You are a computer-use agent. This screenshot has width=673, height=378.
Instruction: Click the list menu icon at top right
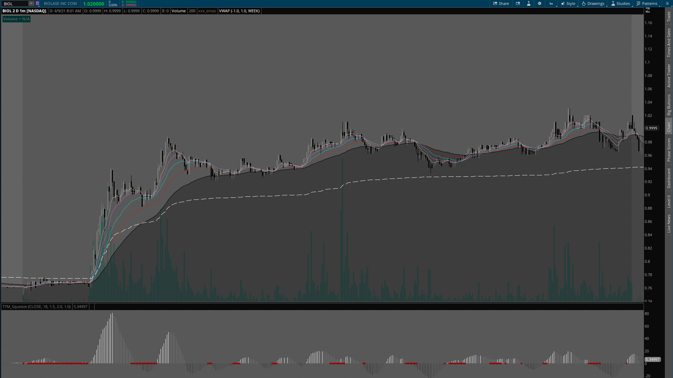click(667, 3)
